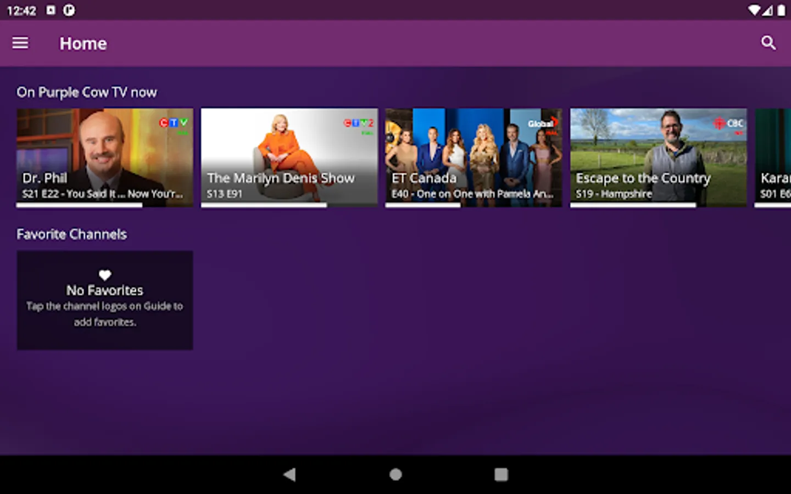This screenshot has width=791, height=494.
Task: Tap the Android back navigation button
Action: (290, 474)
